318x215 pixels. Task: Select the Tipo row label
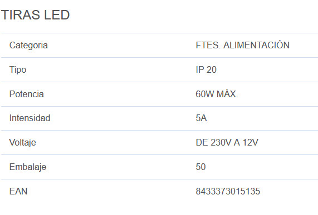18,70
